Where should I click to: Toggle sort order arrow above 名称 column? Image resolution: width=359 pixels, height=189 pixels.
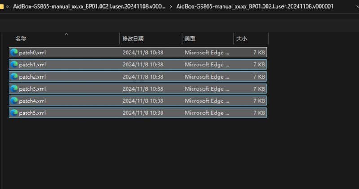coord(66,34)
